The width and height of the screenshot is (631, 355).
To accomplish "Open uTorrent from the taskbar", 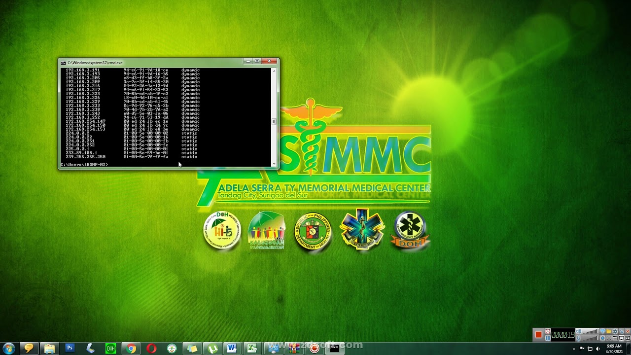I will (212, 348).
